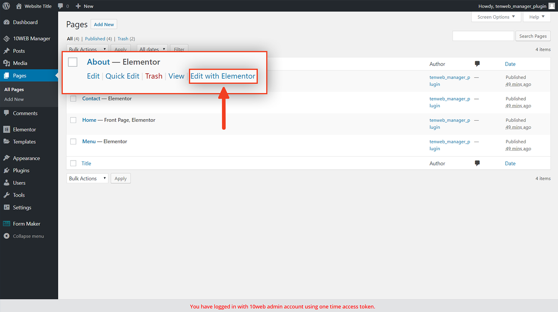Viewport: 558px width, 312px height.
Task: Click the top Apply button
Action: point(121,49)
